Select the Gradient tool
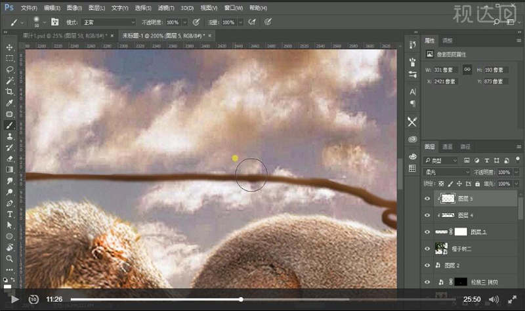The image size is (525, 311). click(9, 169)
